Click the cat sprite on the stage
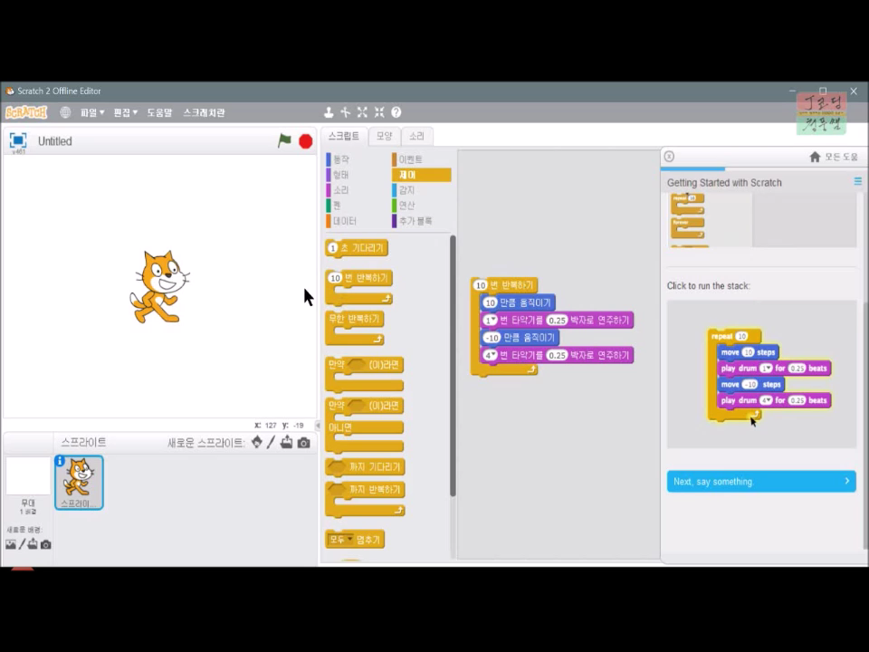The height and width of the screenshot is (652, 869). coord(159,287)
